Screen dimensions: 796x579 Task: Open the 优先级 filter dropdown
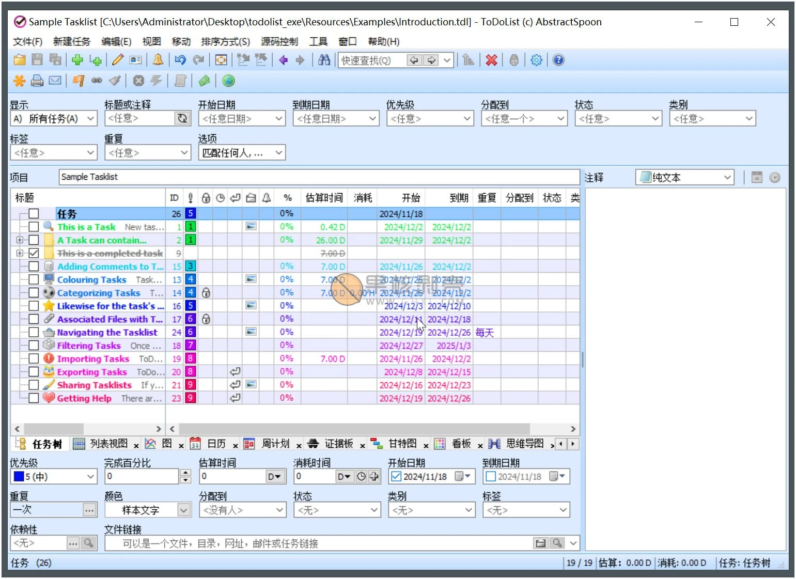coord(430,119)
